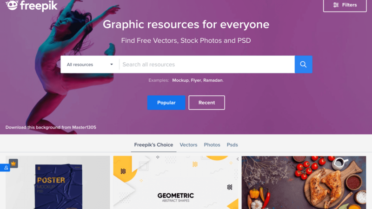Select the Recent button
The height and width of the screenshot is (209, 372).
click(x=206, y=103)
